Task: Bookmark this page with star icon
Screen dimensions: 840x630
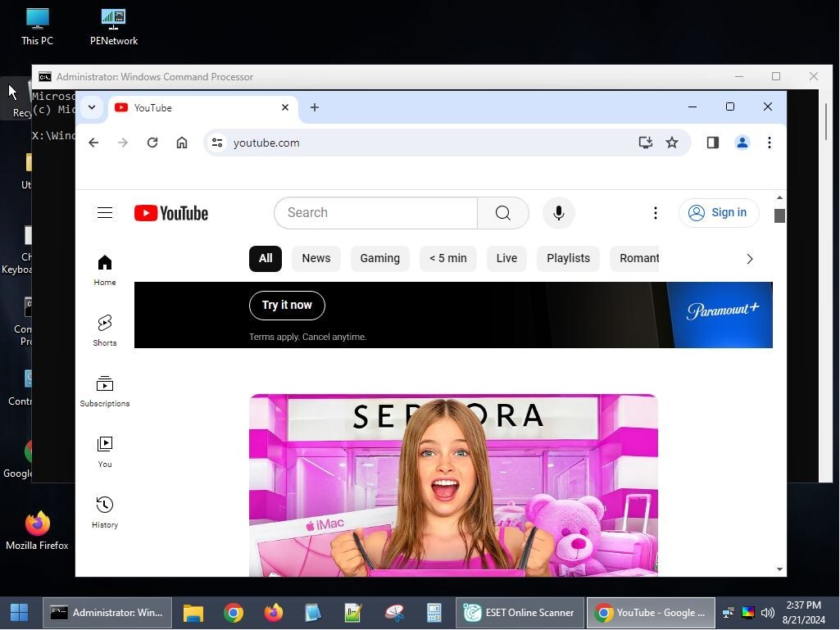Action: [x=672, y=143]
